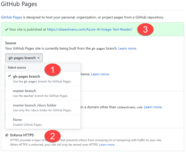Screen dimensions: 186x152
Task: Select None to disable GitHub Pages
Action: [43, 122]
